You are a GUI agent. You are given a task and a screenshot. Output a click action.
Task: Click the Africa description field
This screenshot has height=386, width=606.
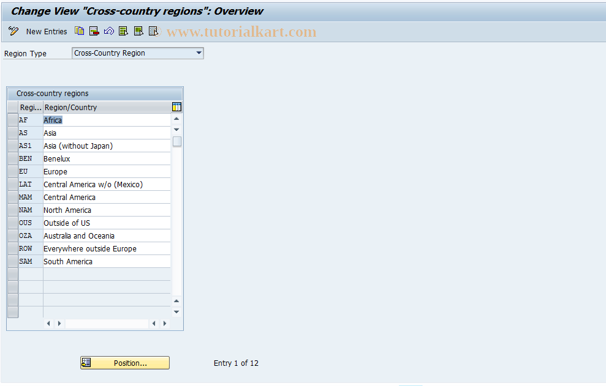[107, 120]
